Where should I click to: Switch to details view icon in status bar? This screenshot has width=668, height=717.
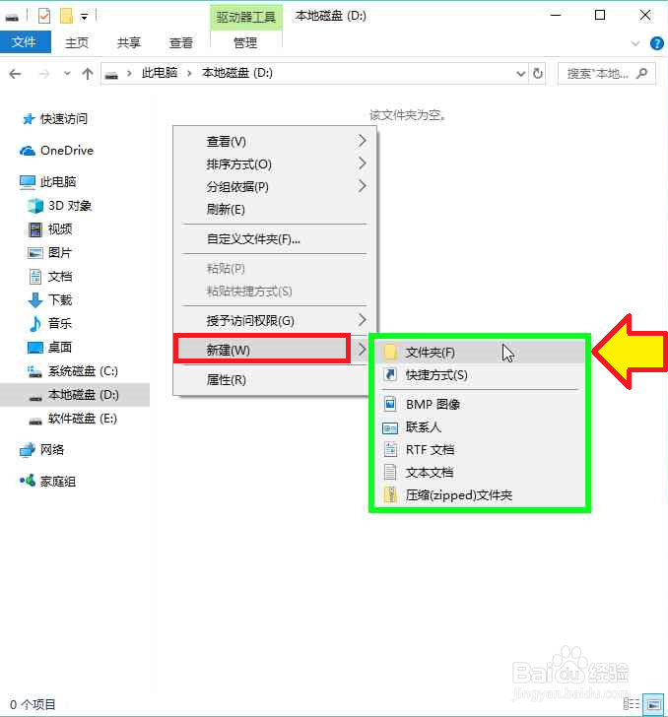632,704
